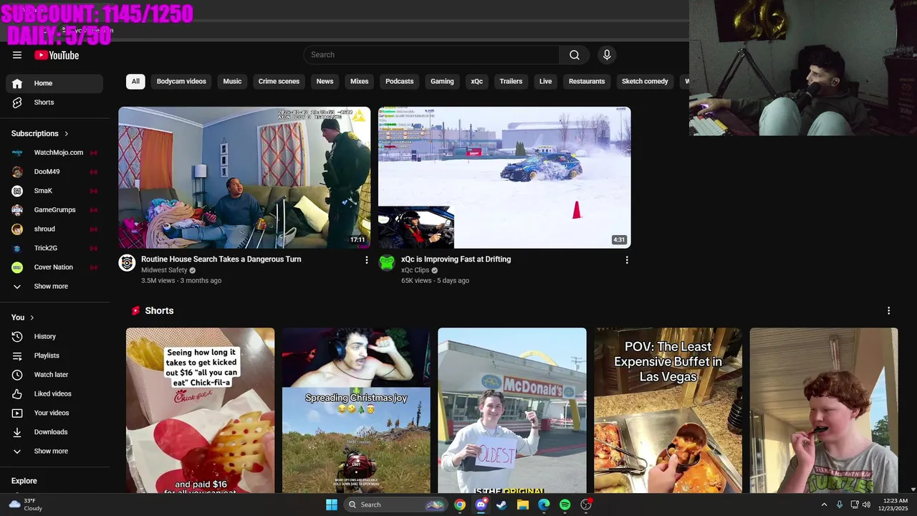
Task: Expand Show more under You section
Action: 54,451
